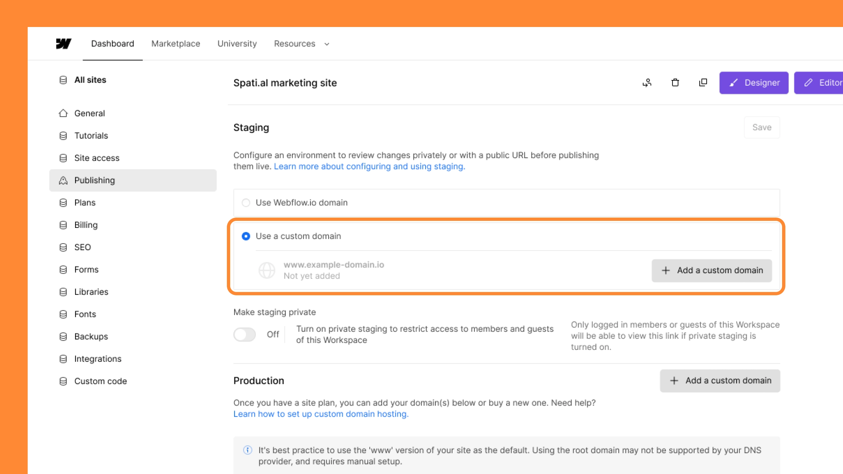Click Add a custom domain for staging
Viewport: 843px width, 474px height.
point(712,270)
